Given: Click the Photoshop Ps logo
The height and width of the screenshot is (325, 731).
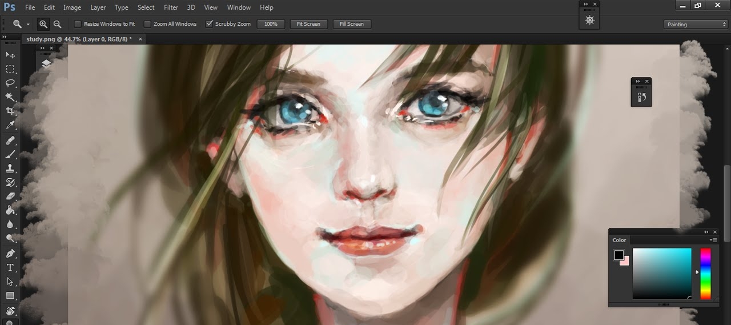Looking at the screenshot, I should tap(9, 7).
